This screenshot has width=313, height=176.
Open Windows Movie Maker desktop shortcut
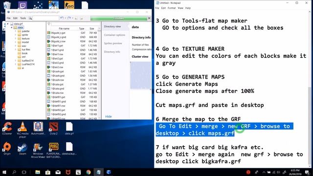(x=38, y=150)
